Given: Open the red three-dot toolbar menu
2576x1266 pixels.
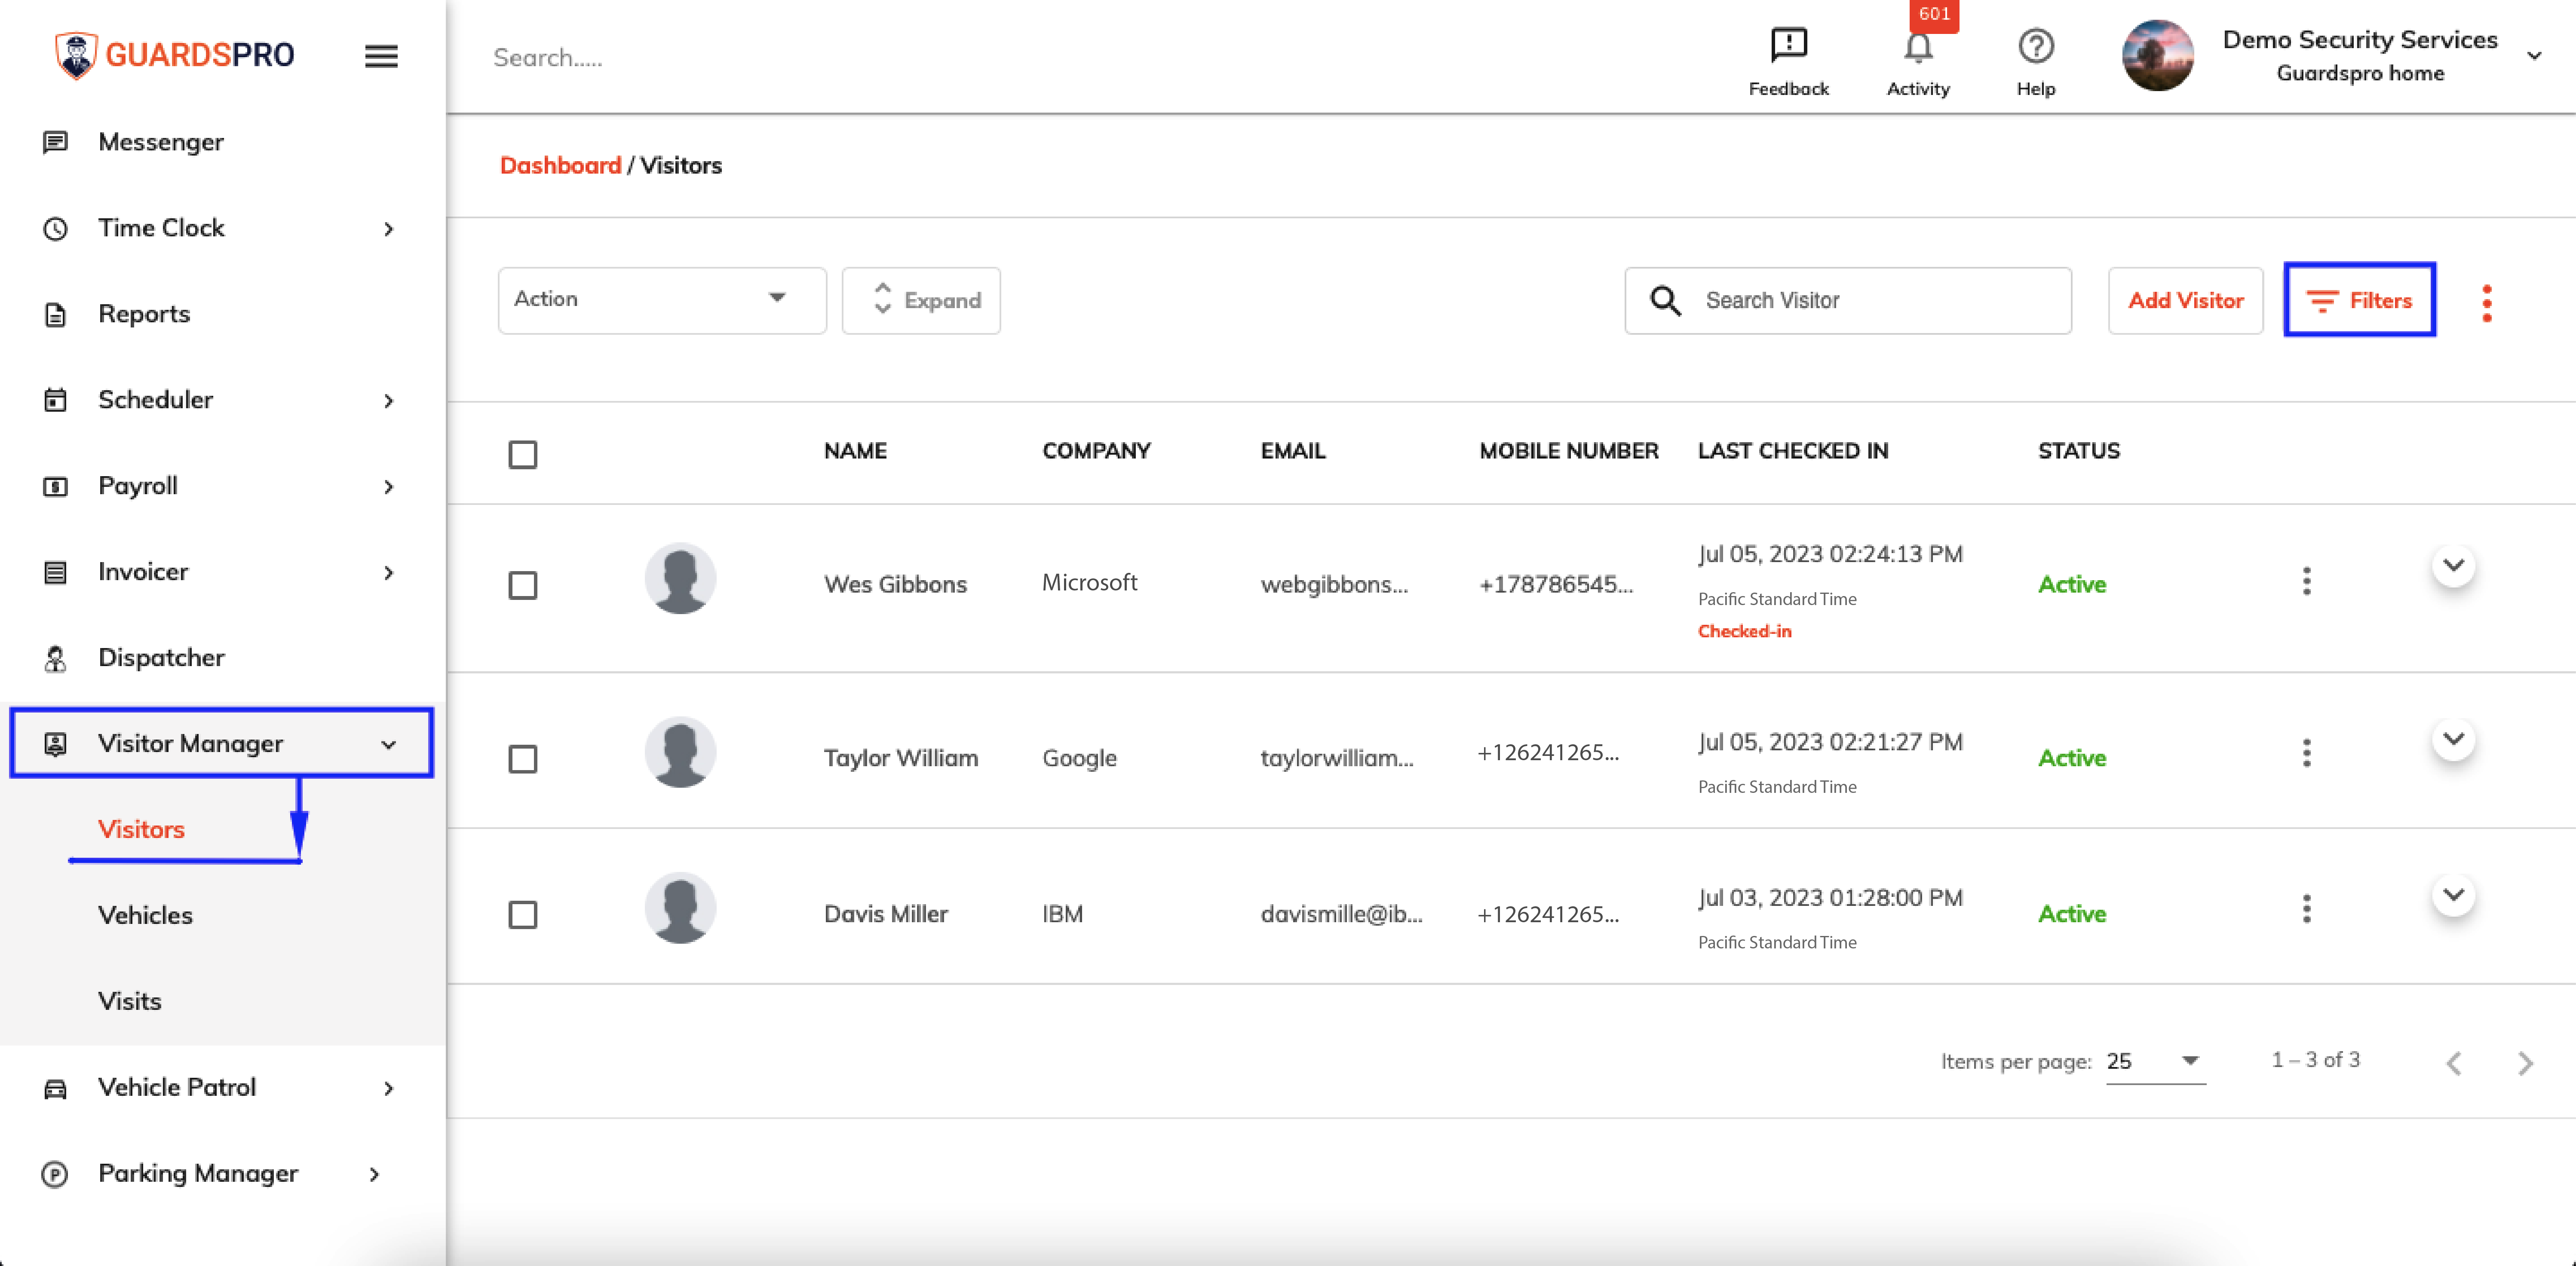Looking at the screenshot, I should pos(2486,303).
